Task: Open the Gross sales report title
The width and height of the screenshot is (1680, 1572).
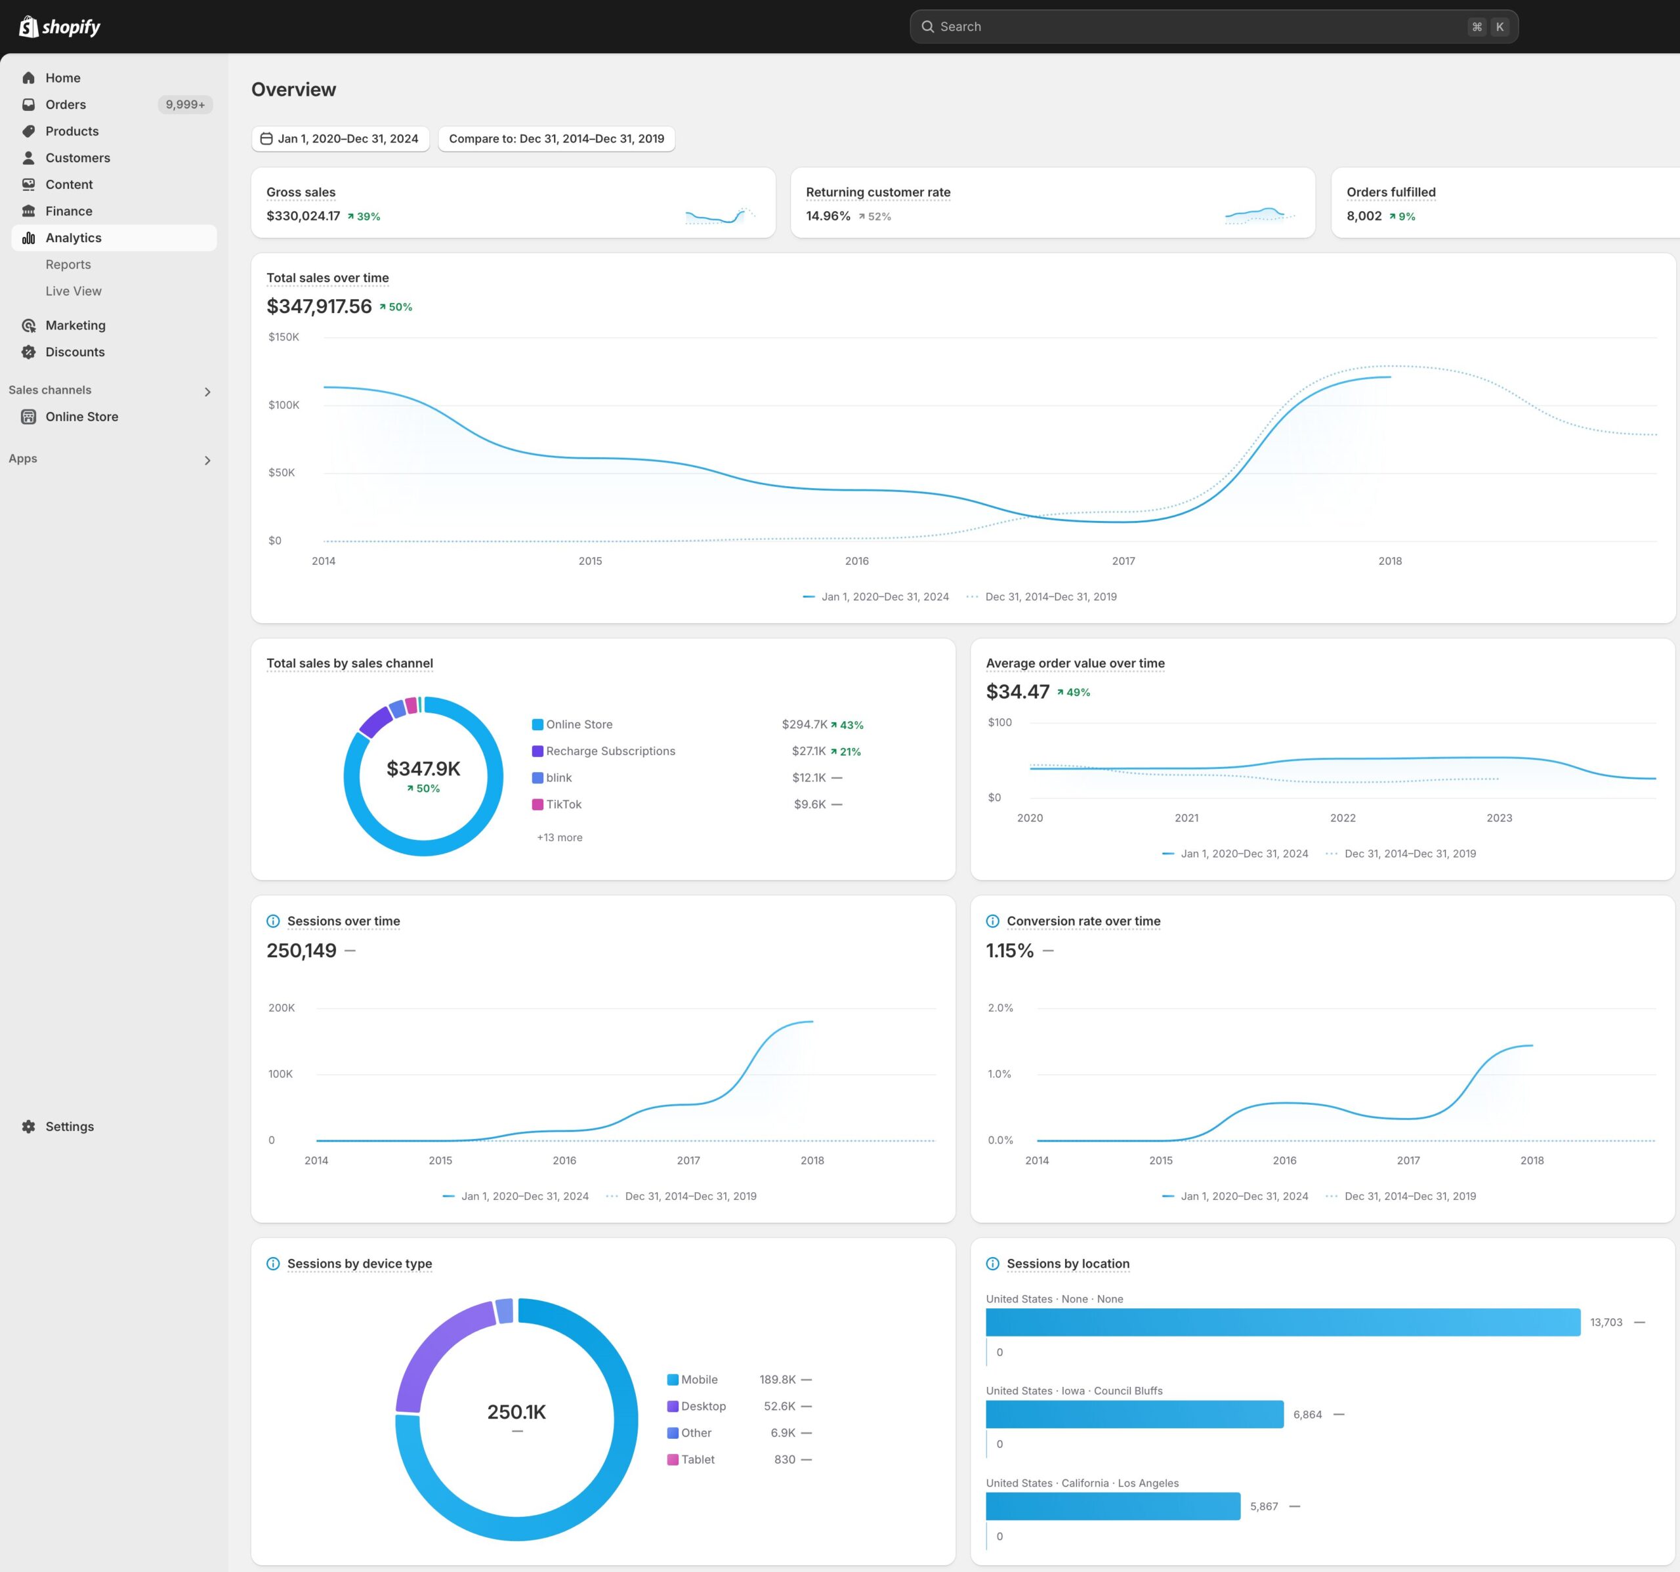Action: click(x=301, y=193)
